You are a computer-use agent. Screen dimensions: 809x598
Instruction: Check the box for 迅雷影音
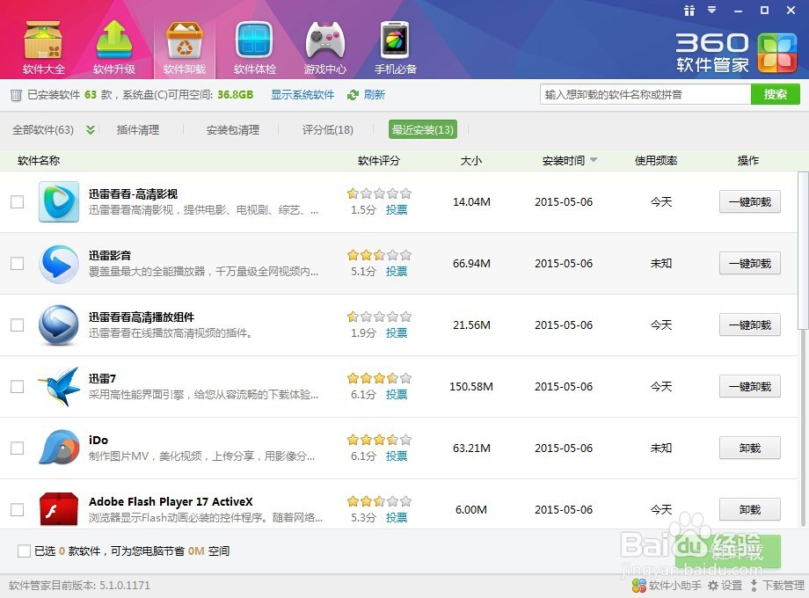[x=18, y=264]
